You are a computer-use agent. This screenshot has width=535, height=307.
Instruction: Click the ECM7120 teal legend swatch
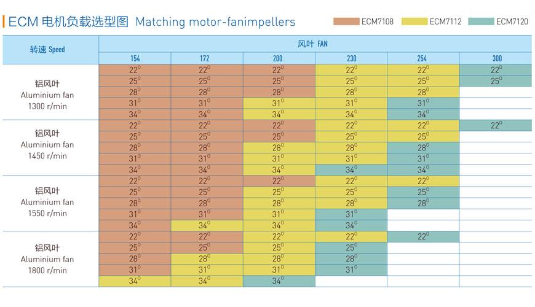pos(481,22)
